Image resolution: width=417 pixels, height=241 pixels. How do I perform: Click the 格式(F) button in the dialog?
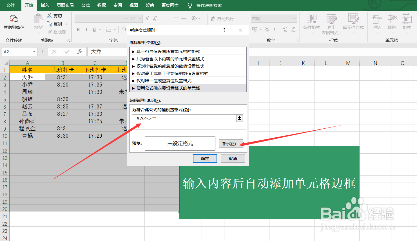click(x=231, y=143)
